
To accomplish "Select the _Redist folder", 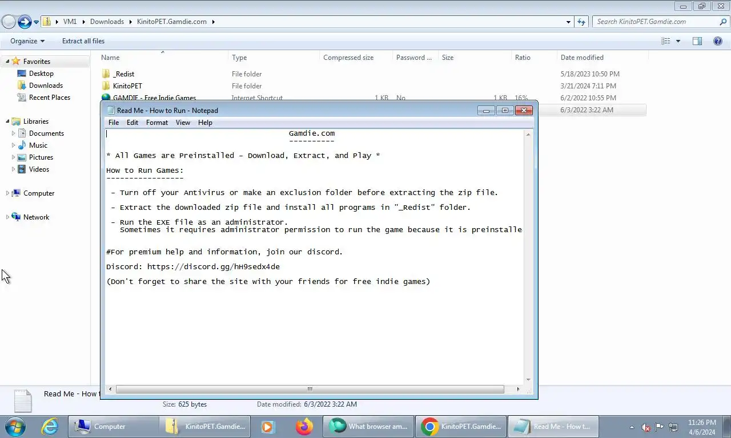I will coord(123,74).
